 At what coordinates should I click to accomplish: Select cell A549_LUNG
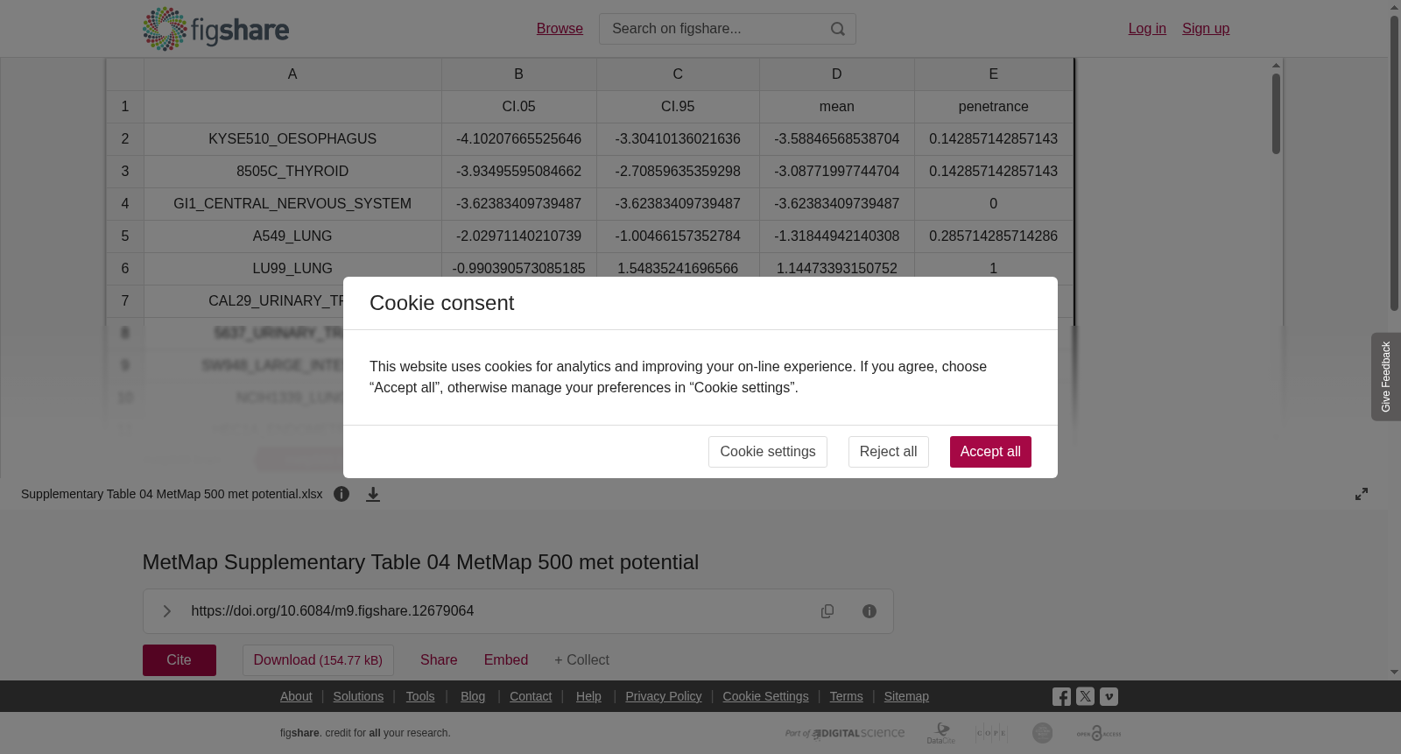click(292, 236)
